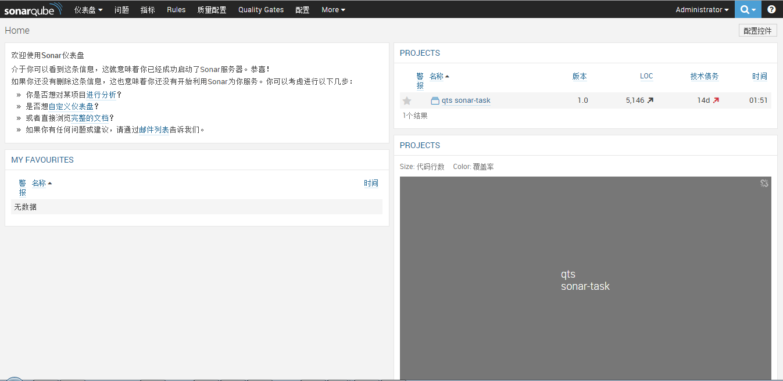
Task: Toggle favourite star for qts sonar-task
Action: click(407, 100)
